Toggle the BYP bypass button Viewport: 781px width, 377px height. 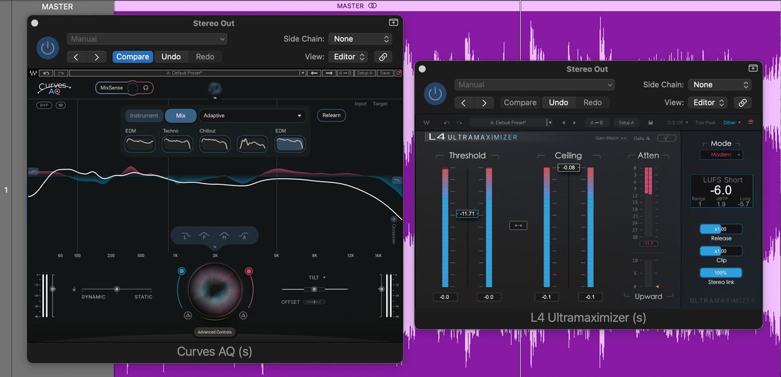(x=44, y=105)
